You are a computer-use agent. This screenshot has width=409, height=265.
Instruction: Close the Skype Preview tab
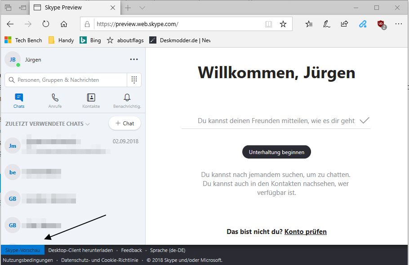click(x=113, y=8)
